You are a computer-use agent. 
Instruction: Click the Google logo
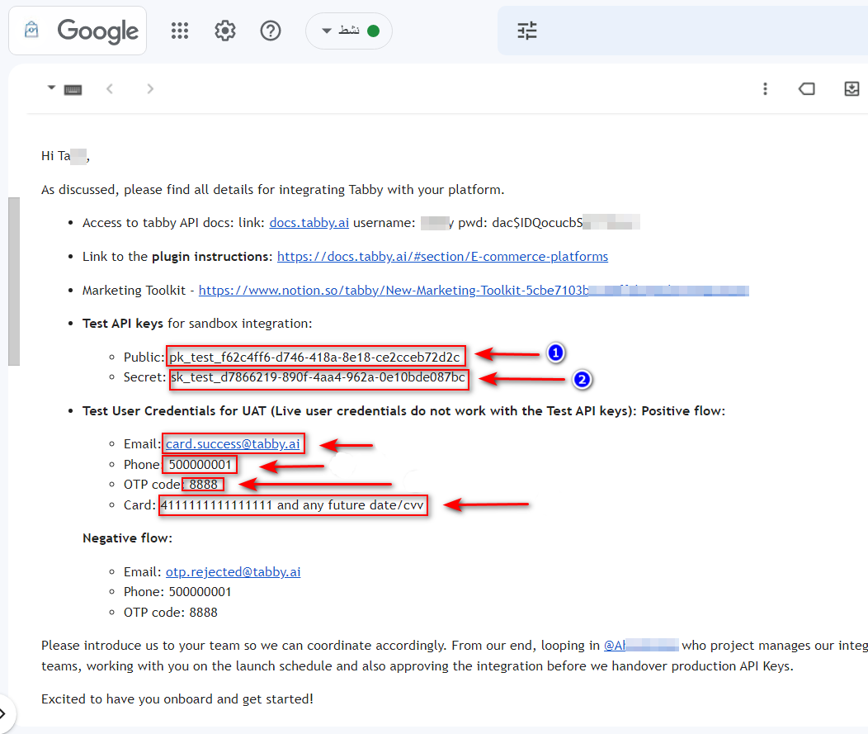(x=98, y=31)
